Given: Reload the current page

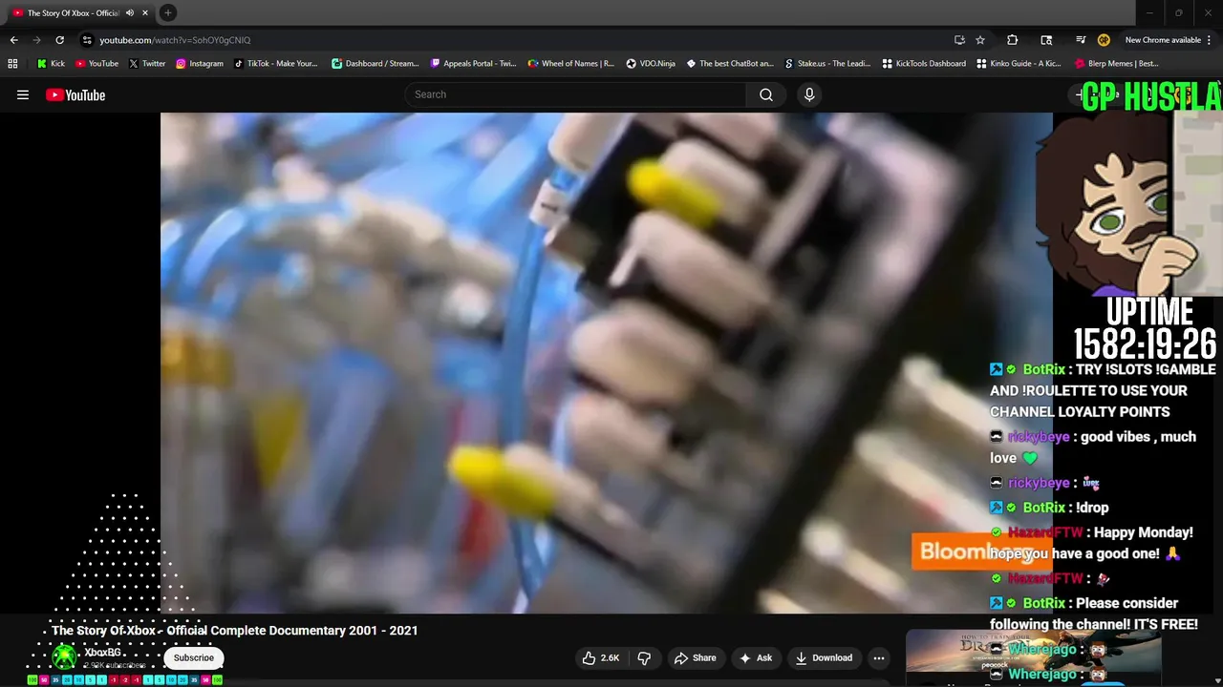Looking at the screenshot, I should point(59,40).
